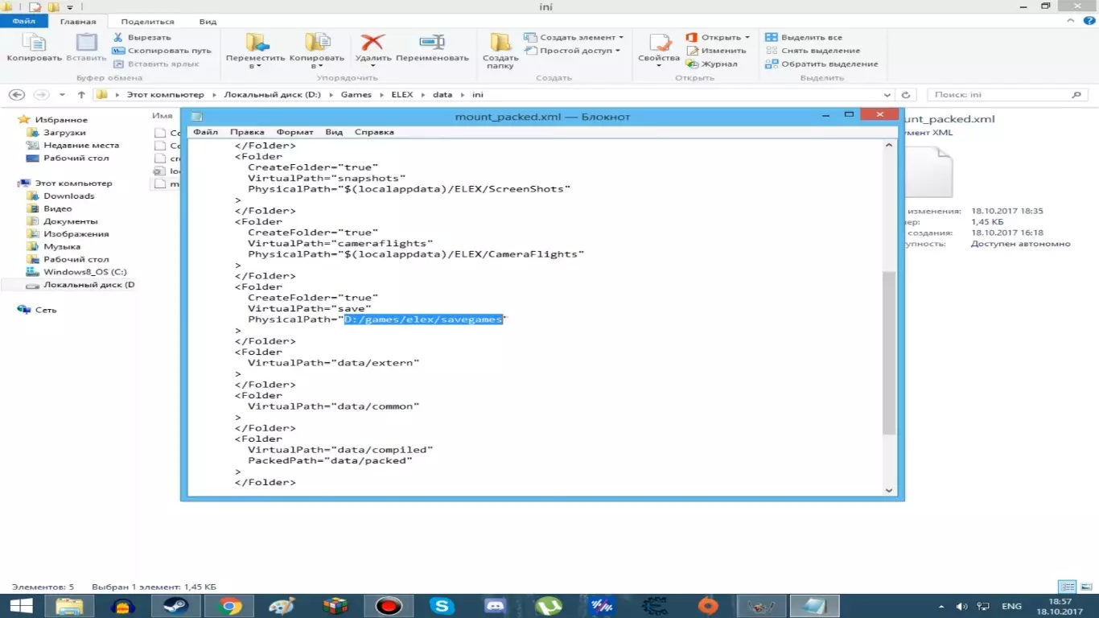Open the Создать элемент dropdown
The image size is (1099, 618).
[574, 37]
